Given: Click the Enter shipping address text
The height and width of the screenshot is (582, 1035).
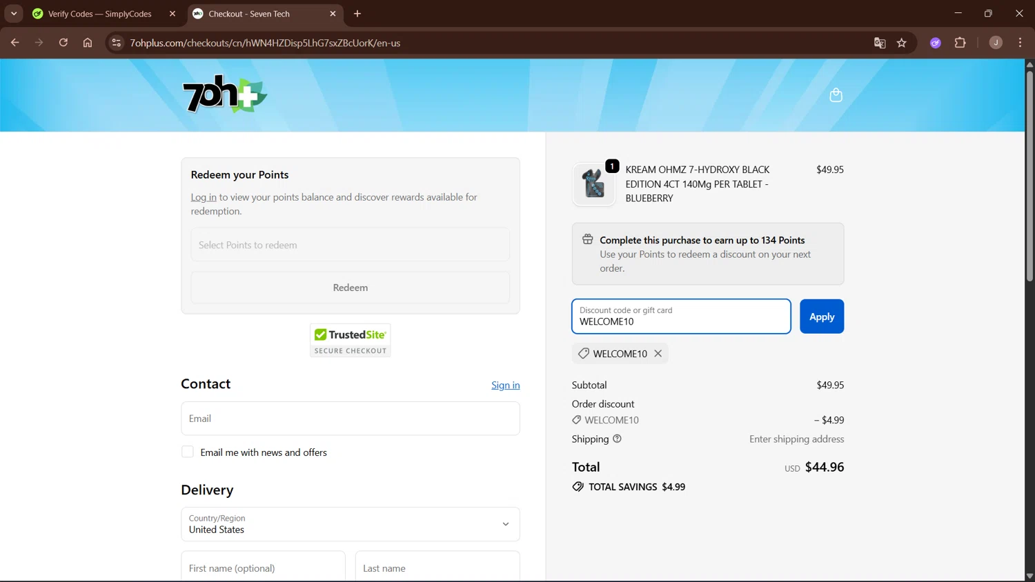Looking at the screenshot, I should [x=797, y=439].
